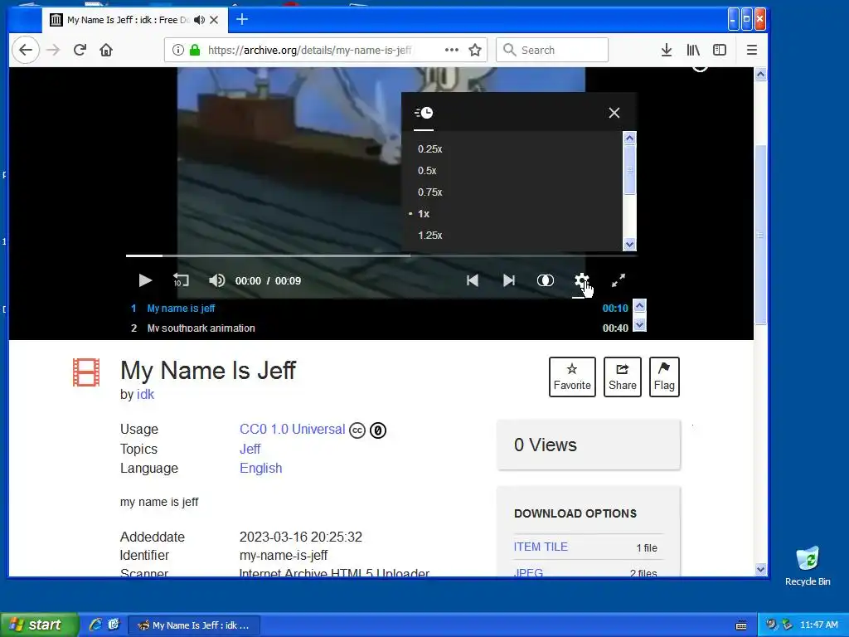Flag this item
The width and height of the screenshot is (849, 637).
click(664, 377)
